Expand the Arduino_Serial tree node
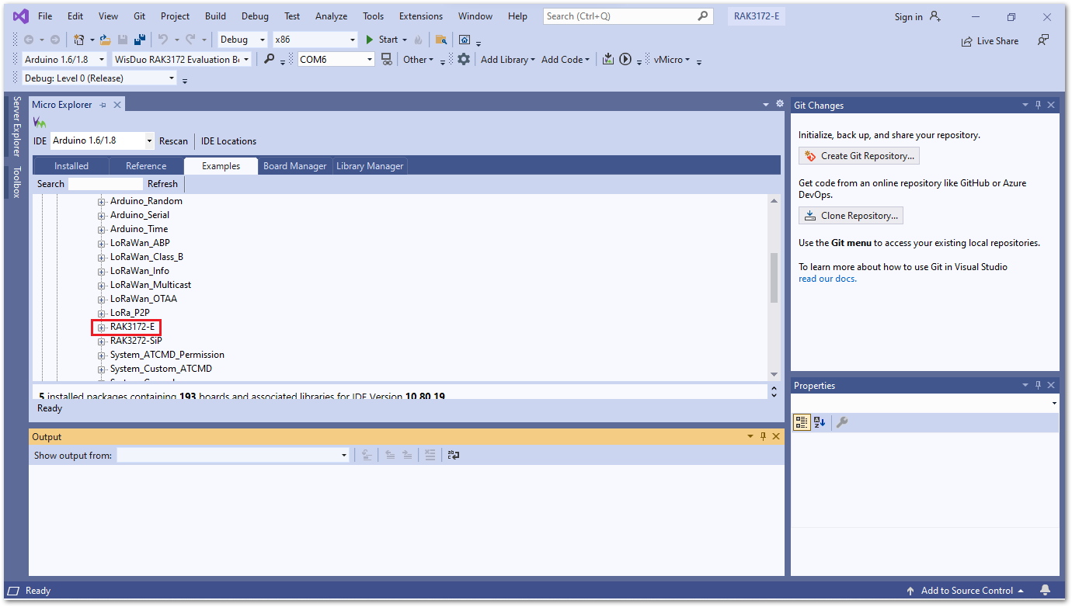 pyautogui.click(x=101, y=215)
